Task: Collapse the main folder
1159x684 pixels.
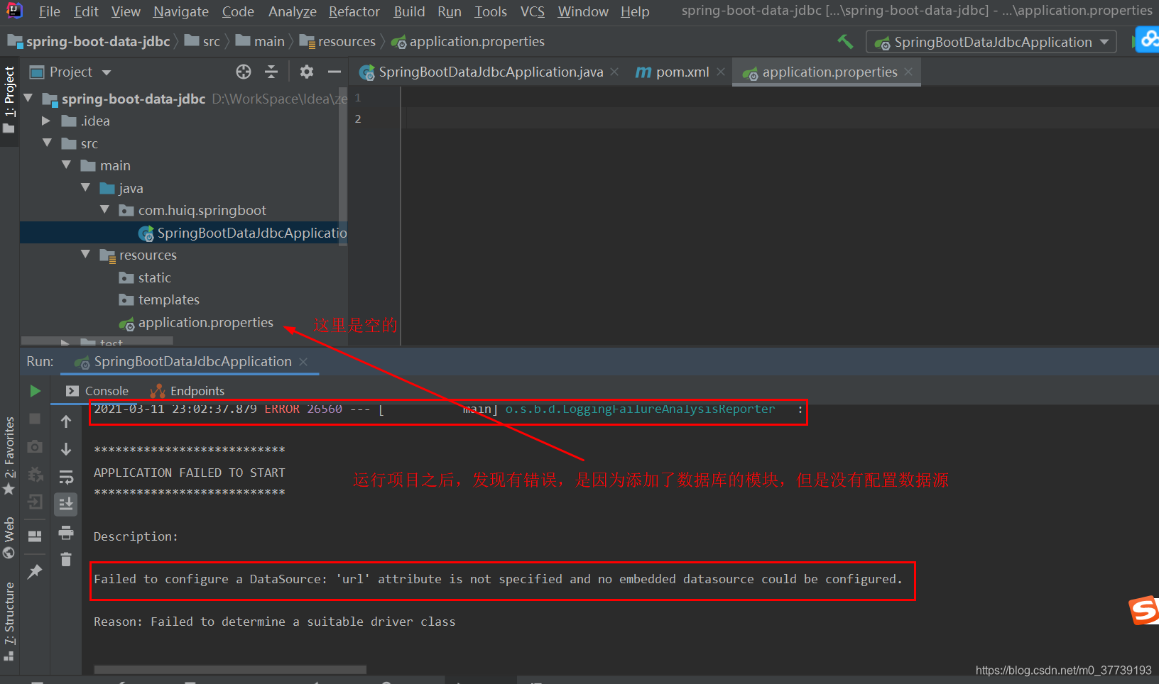Action: tap(67, 165)
